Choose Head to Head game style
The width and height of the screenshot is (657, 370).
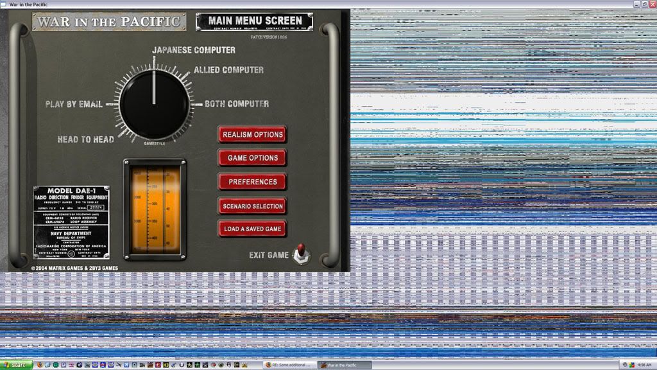(85, 139)
